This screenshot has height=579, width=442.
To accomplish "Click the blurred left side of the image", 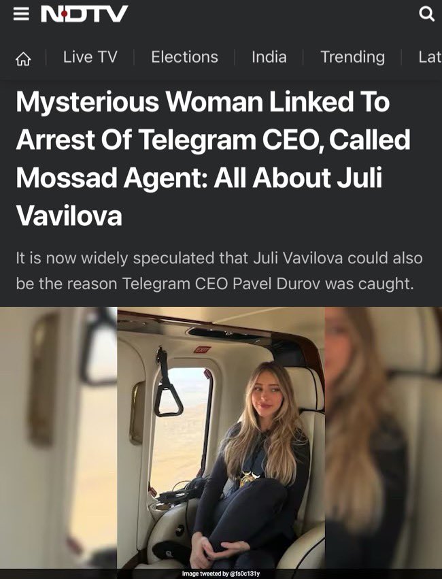I will (x=58, y=437).
